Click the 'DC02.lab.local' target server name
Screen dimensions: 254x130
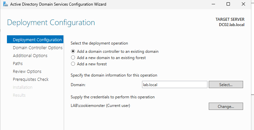pyautogui.click(x=232, y=25)
